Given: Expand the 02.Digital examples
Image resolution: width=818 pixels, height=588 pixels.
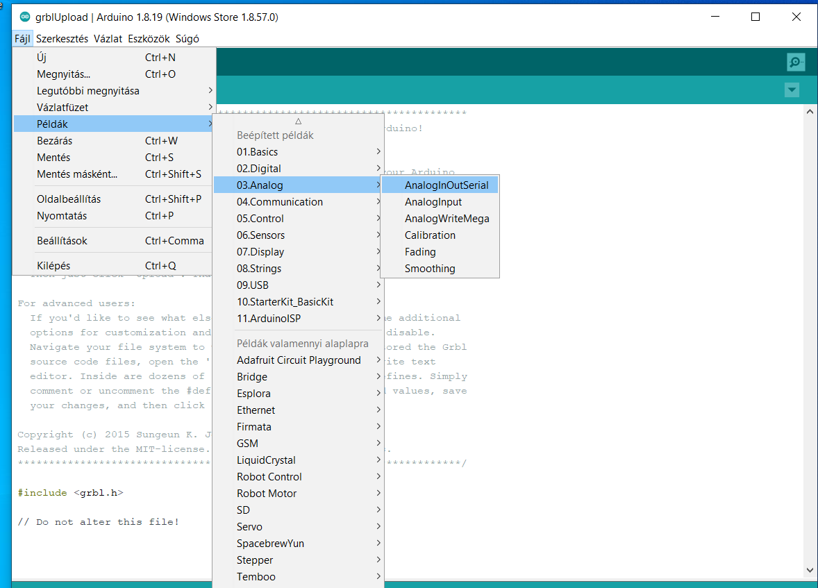Looking at the screenshot, I should [298, 169].
